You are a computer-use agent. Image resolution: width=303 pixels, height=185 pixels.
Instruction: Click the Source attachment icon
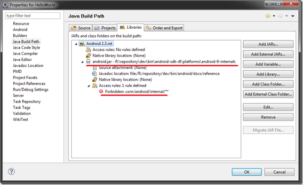pyautogui.click(x=95, y=68)
